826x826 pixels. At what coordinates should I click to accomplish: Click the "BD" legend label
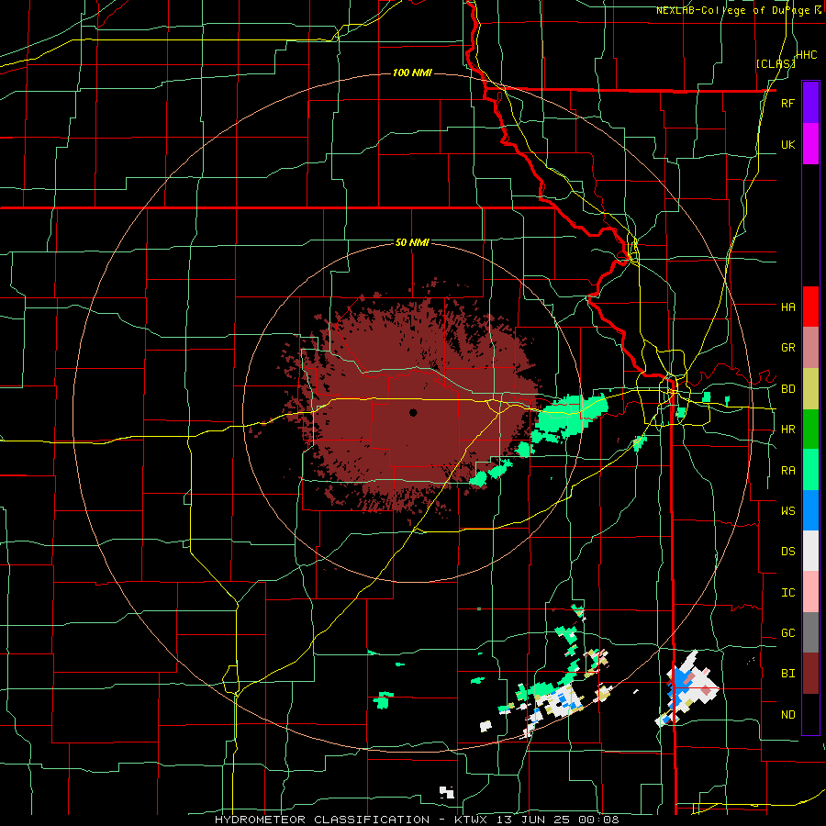787,389
